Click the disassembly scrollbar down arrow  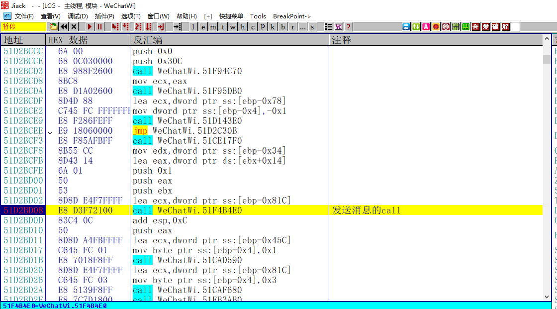click(x=547, y=297)
